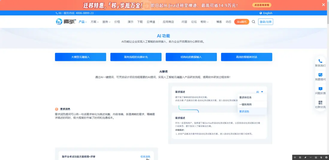Select the 大模型无缝接入 tab button

[x=81, y=57]
